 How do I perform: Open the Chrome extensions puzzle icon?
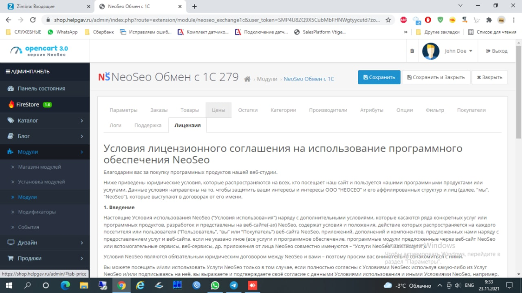tap(489, 20)
